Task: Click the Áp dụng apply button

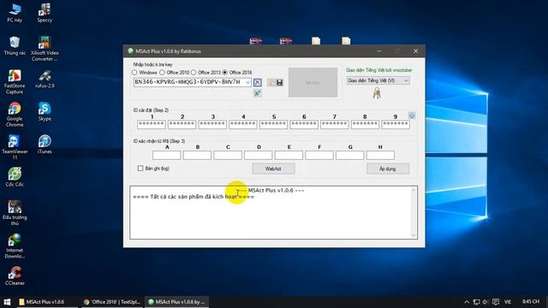Action: click(x=388, y=169)
